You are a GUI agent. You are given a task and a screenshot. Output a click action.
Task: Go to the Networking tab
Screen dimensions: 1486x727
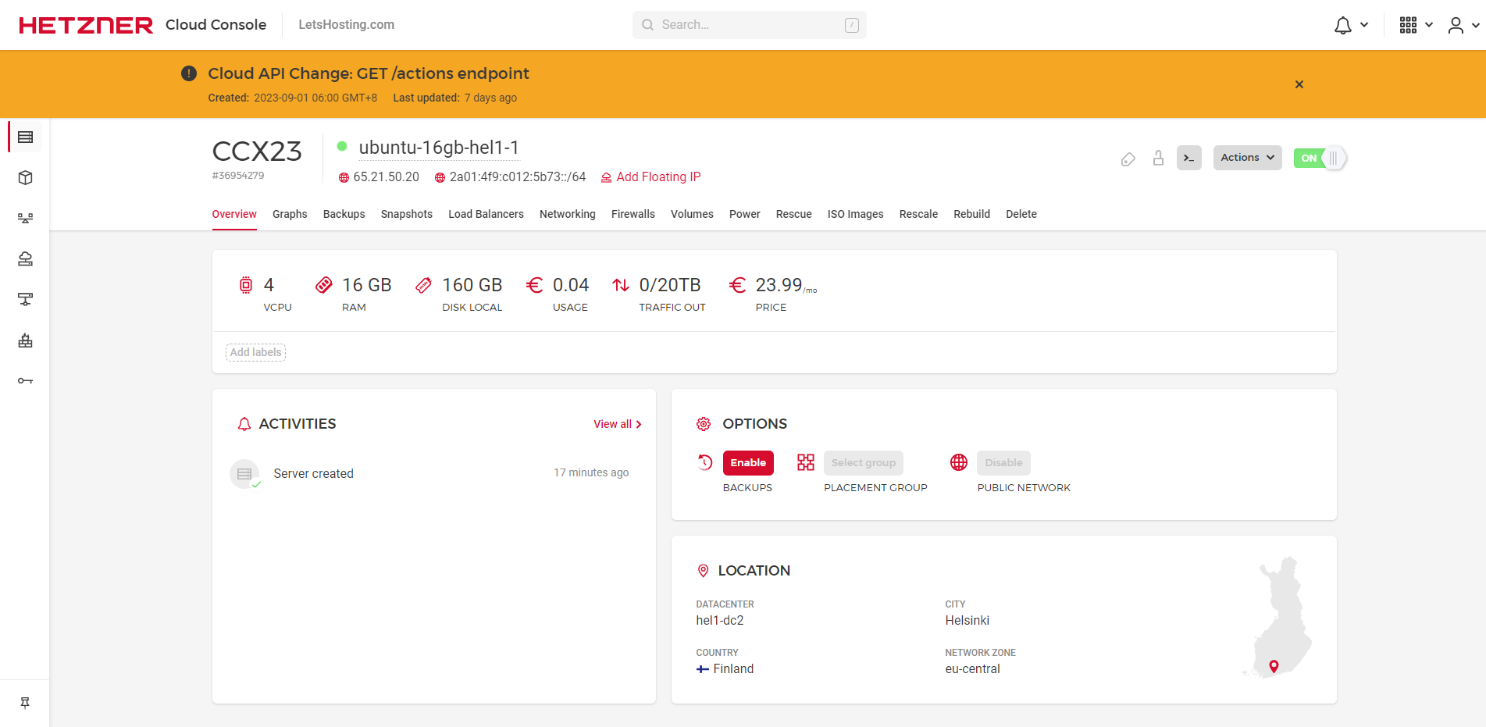point(568,214)
